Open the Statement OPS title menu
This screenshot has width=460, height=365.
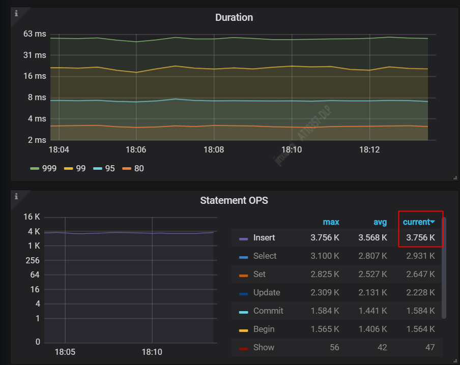[234, 200]
